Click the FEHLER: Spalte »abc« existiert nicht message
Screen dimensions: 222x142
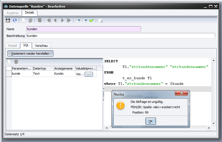tap(155, 107)
